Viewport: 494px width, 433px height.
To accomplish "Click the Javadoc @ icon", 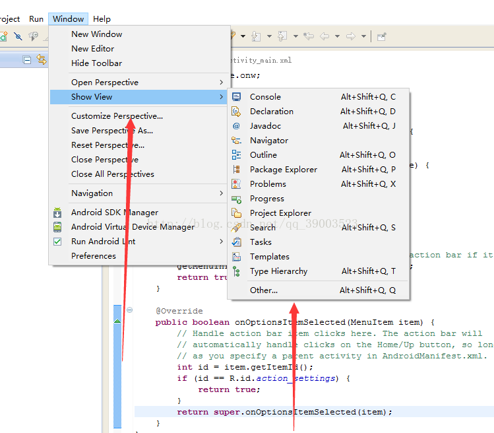I will coord(236,126).
